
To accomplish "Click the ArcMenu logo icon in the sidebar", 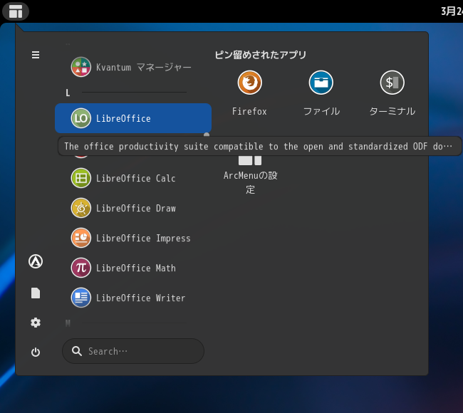I will click(36, 261).
